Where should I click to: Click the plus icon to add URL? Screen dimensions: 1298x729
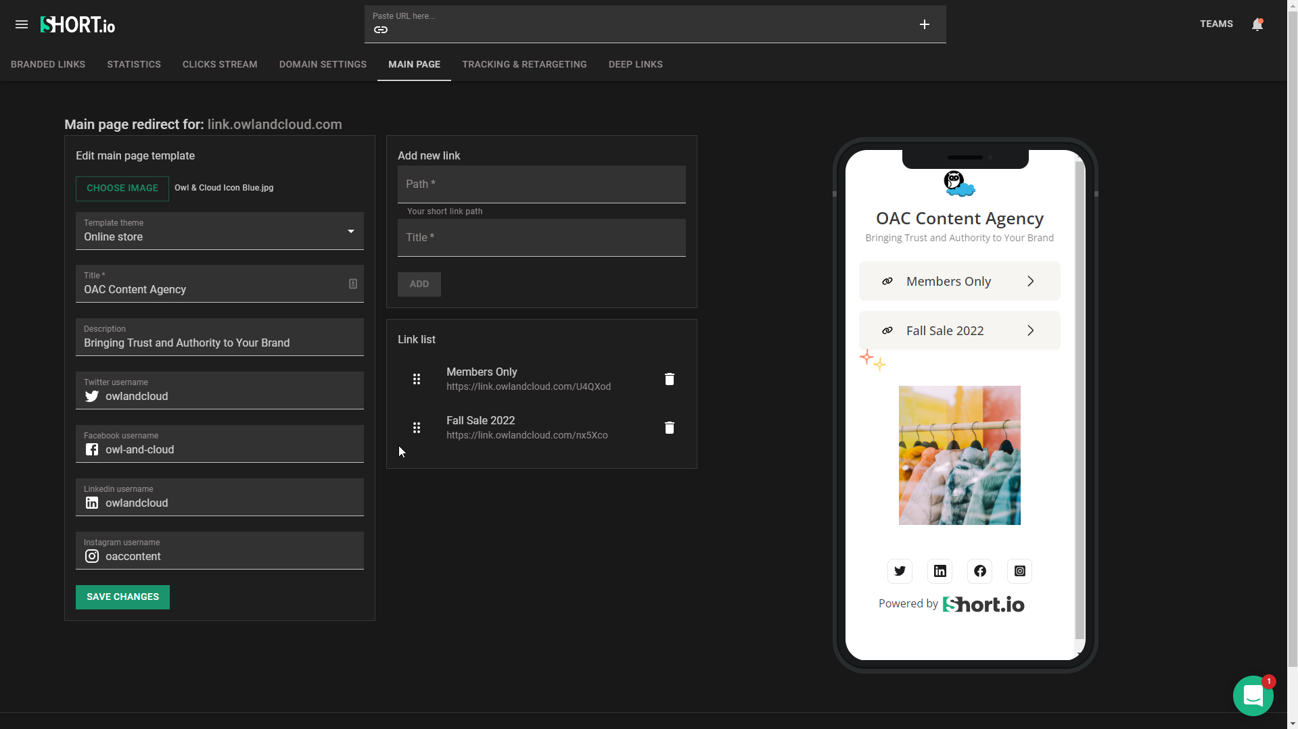click(x=924, y=24)
